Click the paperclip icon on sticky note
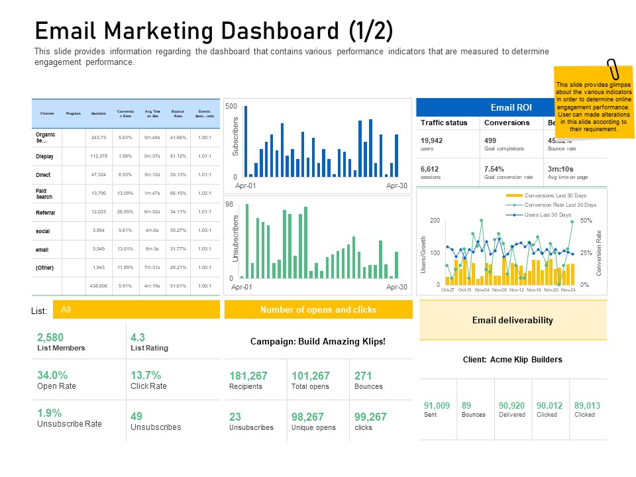Viewport: 636px width, 477px height. [x=613, y=69]
